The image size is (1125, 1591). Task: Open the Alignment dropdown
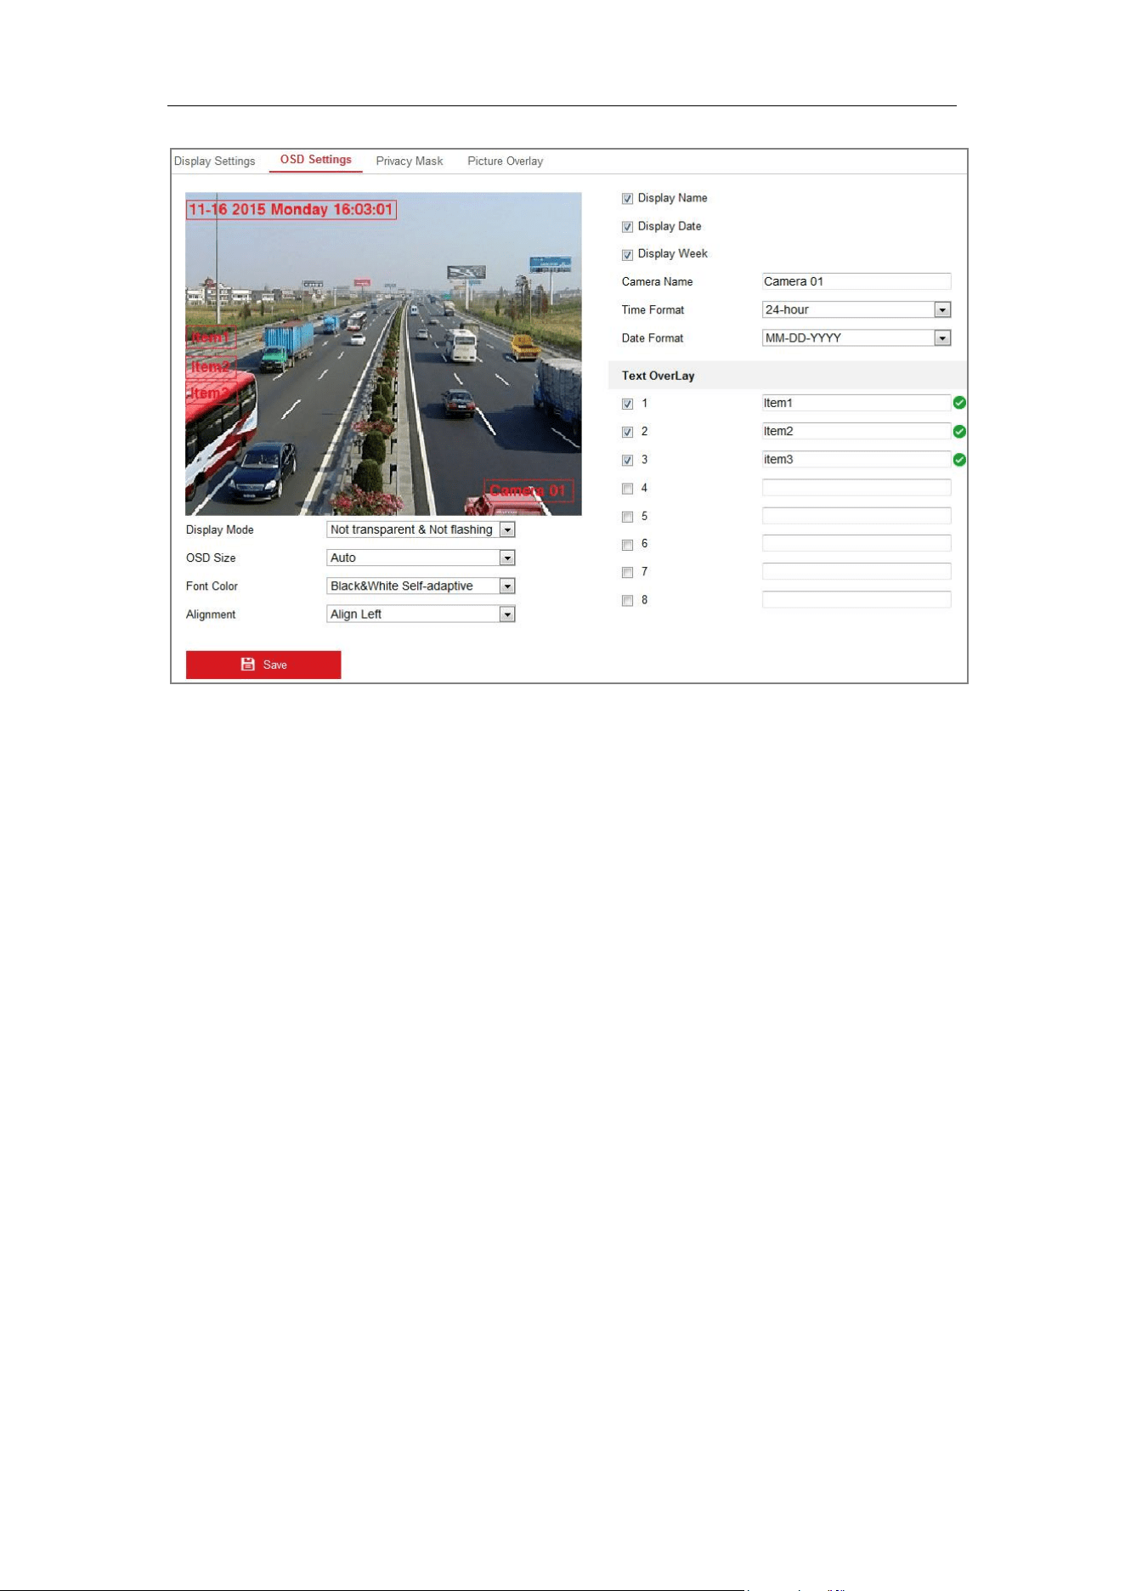click(x=421, y=614)
